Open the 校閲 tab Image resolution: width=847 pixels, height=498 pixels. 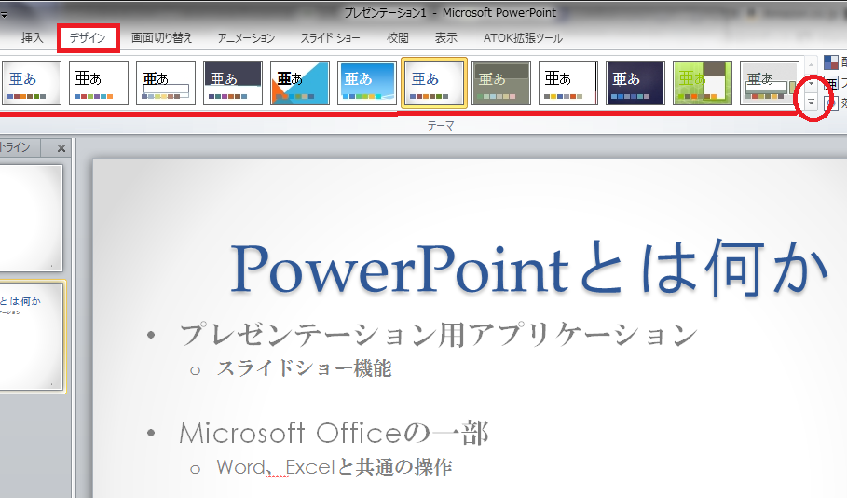tap(398, 38)
